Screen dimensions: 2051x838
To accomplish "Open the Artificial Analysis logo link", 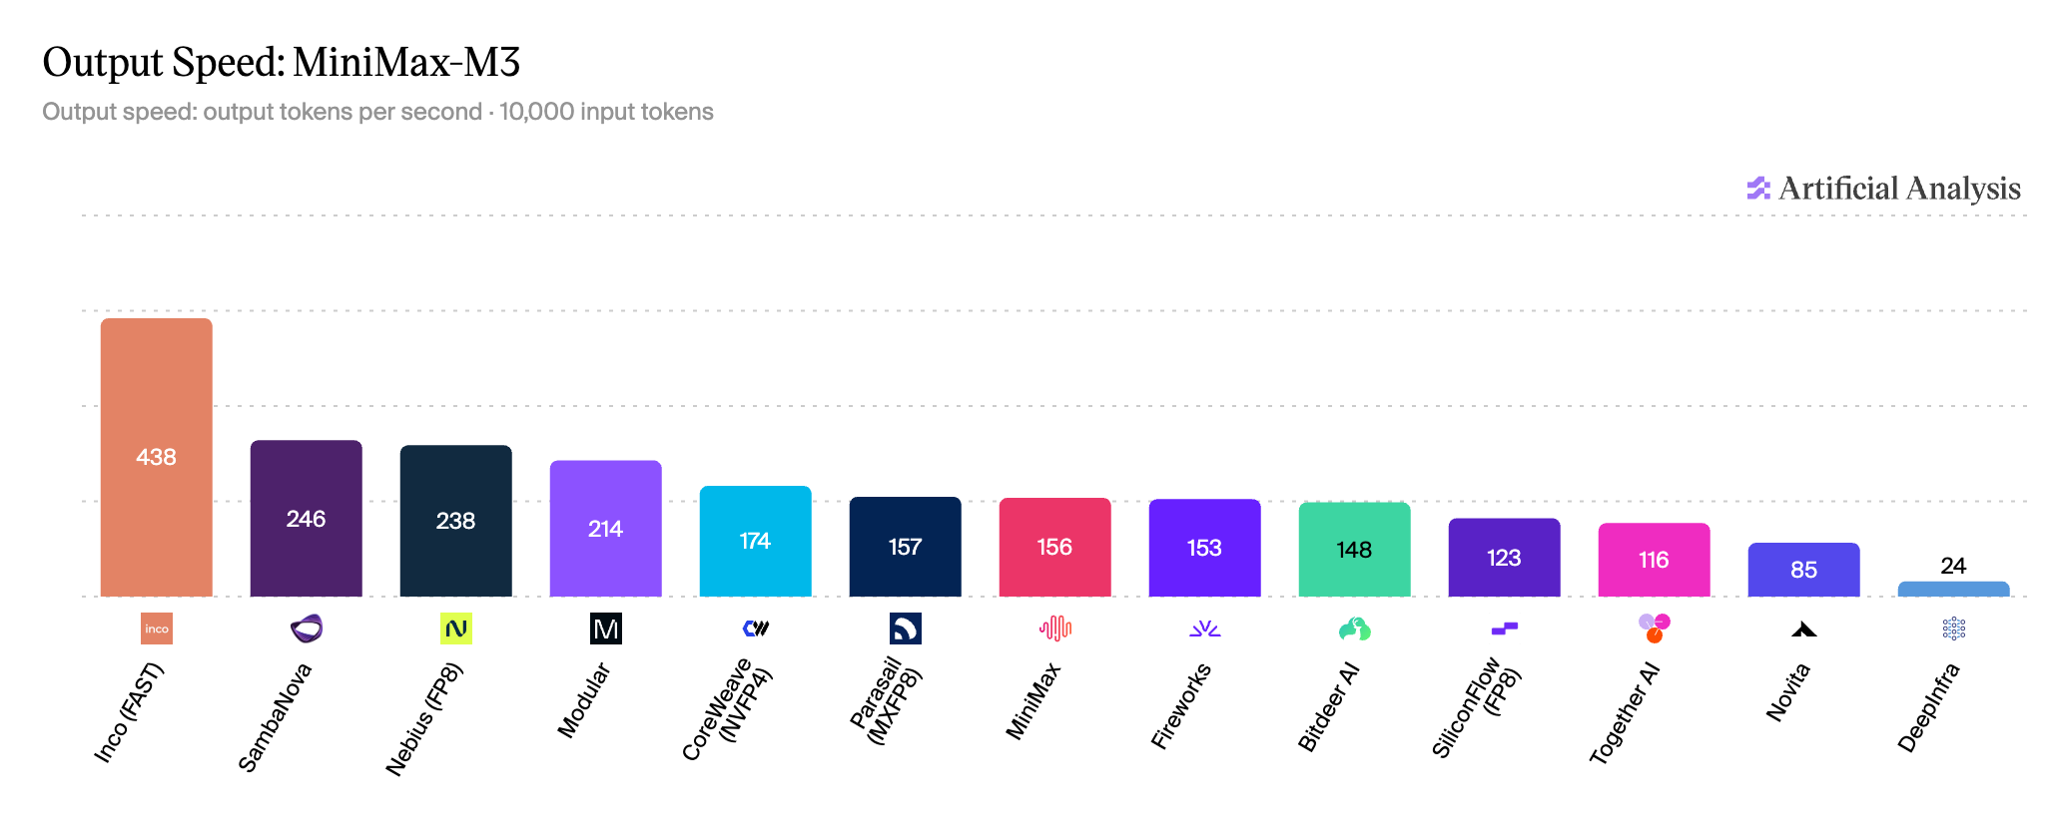I will pyautogui.click(x=1883, y=189).
